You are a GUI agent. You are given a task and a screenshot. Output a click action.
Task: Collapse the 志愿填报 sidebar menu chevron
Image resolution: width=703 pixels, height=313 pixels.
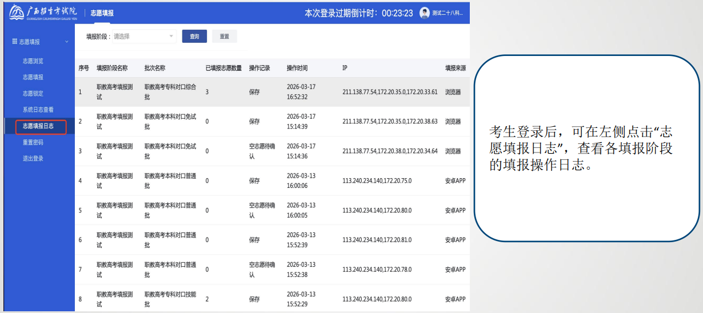point(66,42)
